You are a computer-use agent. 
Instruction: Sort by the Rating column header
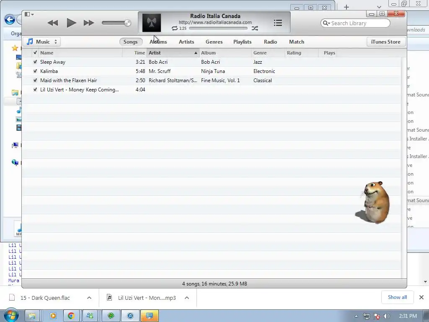click(x=302, y=53)
